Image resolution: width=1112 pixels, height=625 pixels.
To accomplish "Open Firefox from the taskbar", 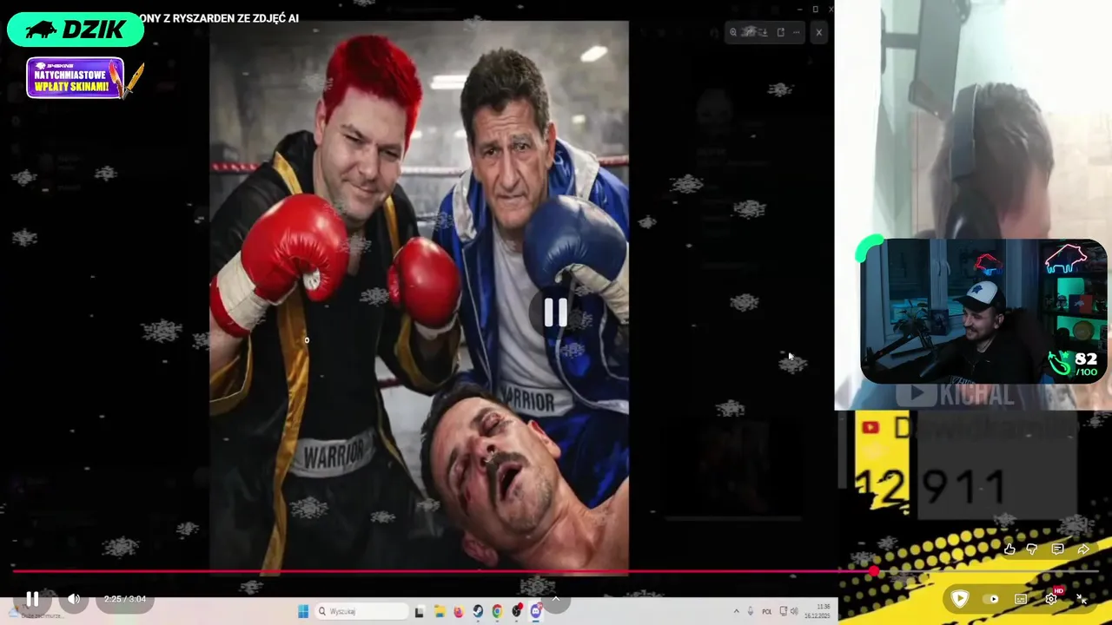I will [x=459, y=611].
